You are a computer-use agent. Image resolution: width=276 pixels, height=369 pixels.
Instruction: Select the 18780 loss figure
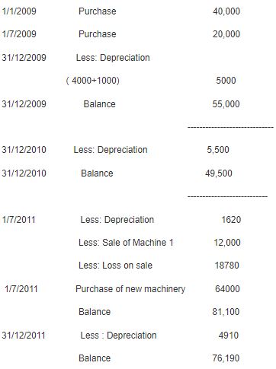coord(227,266)
